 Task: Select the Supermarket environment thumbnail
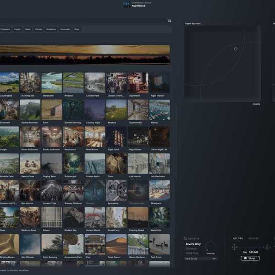tap(138, 110)
